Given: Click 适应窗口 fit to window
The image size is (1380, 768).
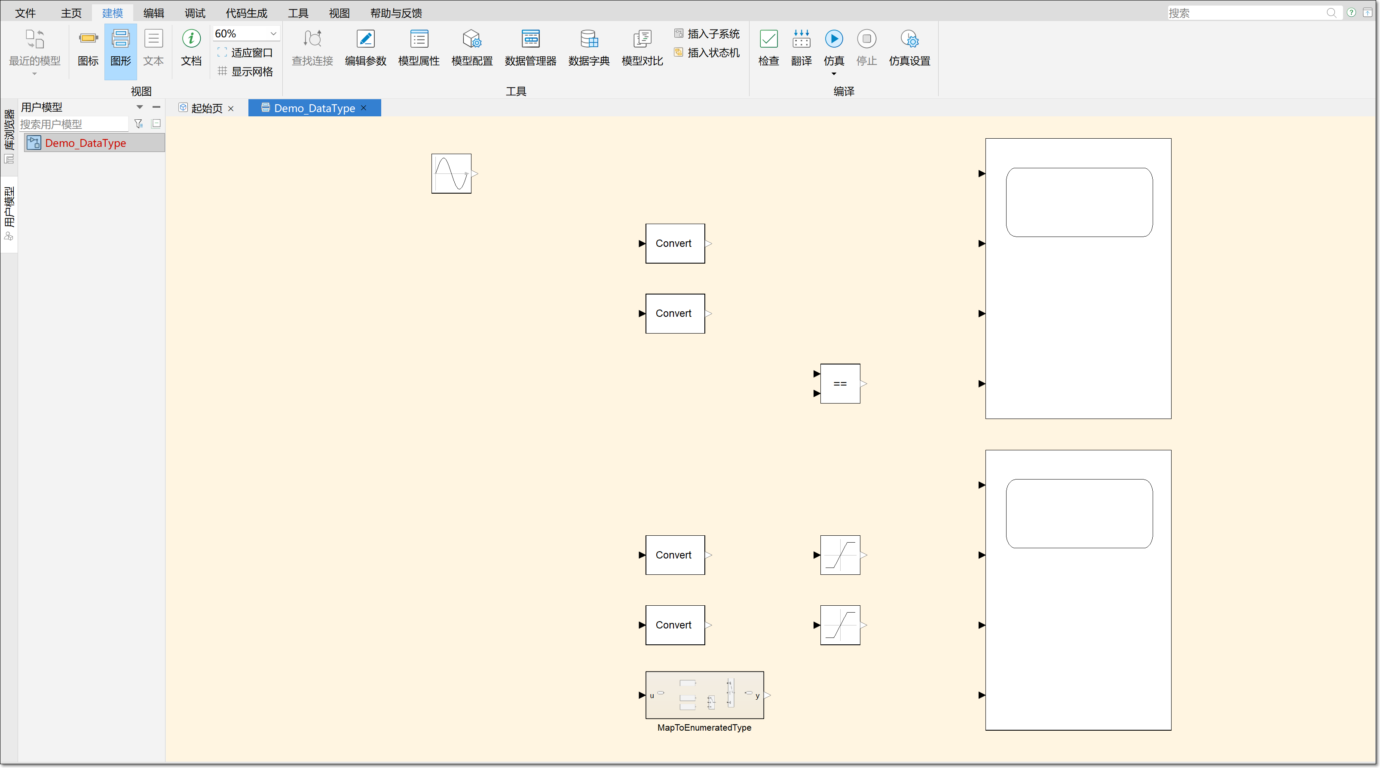Looking at the screenshot, I should (245, 52).
